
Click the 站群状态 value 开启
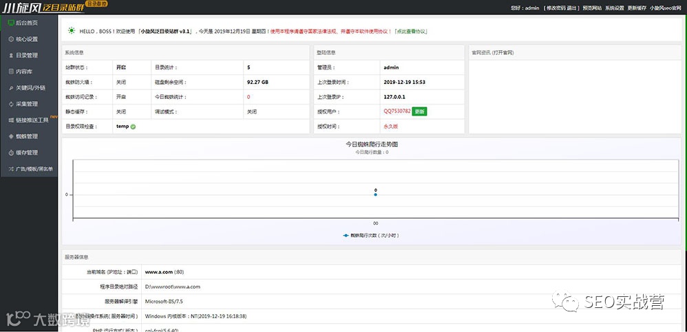(121, 68)
